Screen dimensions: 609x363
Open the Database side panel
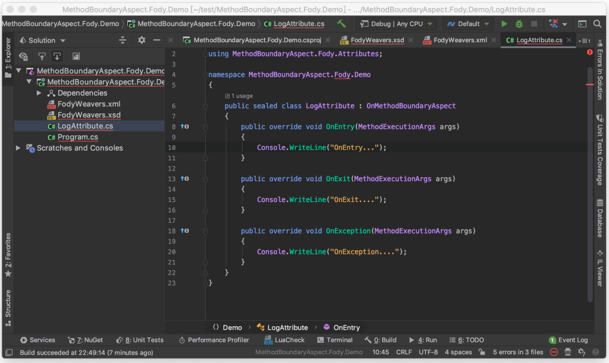coord(599,218)
